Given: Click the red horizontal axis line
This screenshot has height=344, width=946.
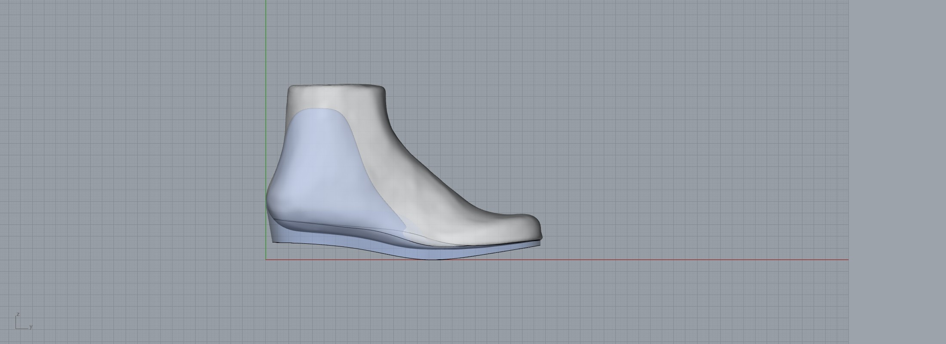Looking at the screenshot, I should pyautogui.click(x=645, y=260).
